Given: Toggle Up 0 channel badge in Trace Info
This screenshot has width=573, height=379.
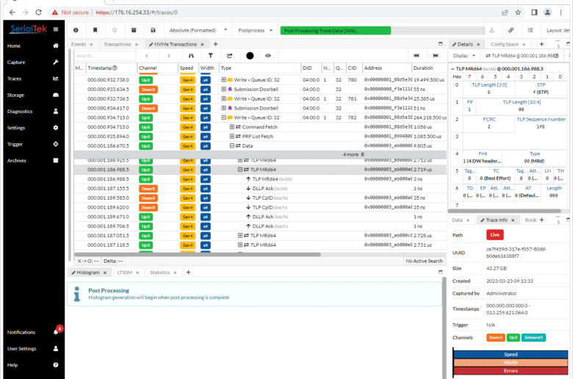Looking at the screenshot, I should [513, 338].
